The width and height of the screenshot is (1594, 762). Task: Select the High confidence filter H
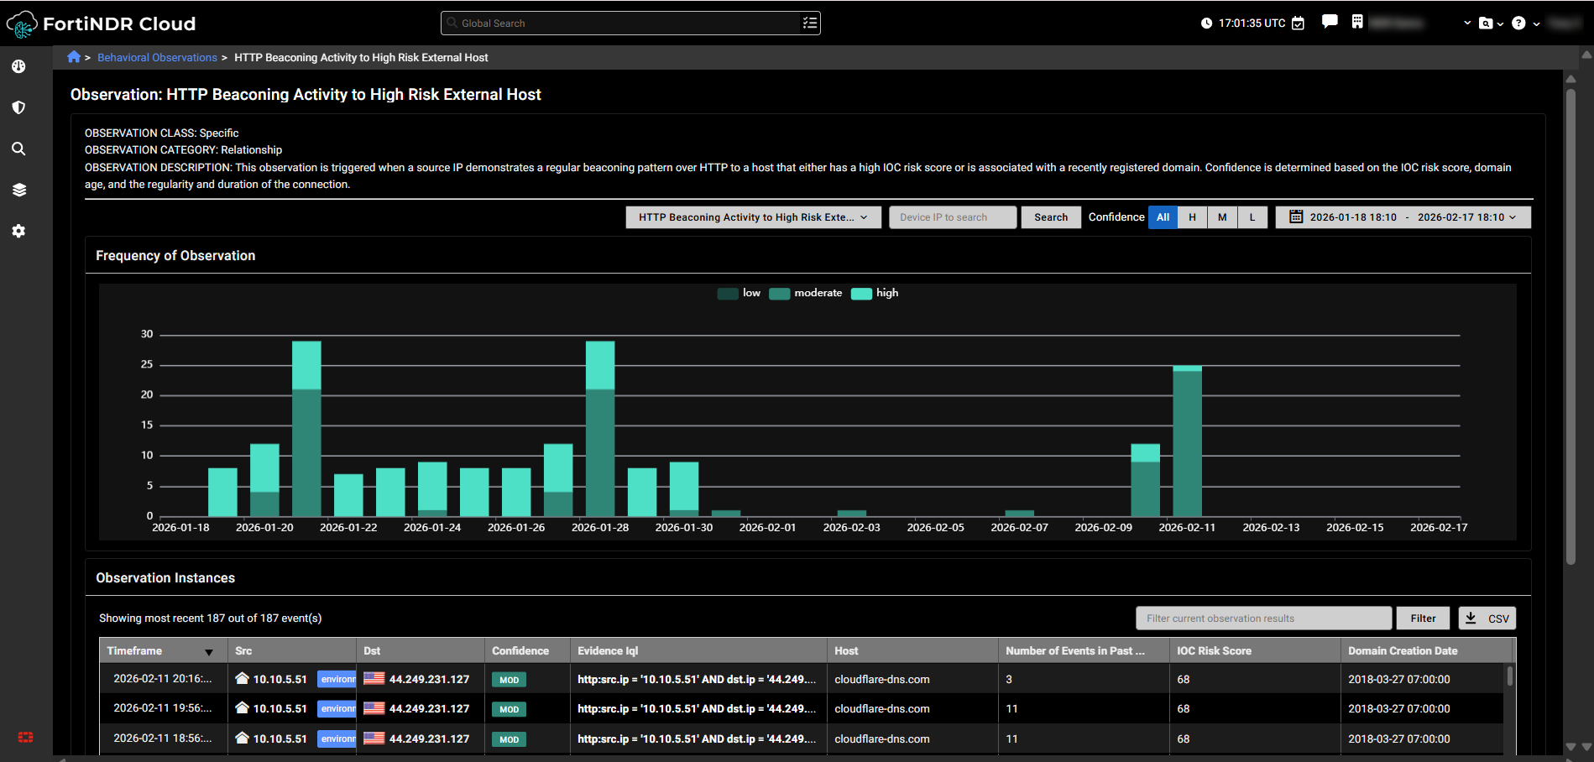[x=1192, y=217]
